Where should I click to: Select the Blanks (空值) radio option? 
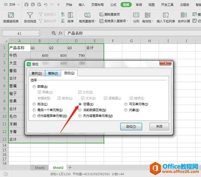(x=80, y=104)
